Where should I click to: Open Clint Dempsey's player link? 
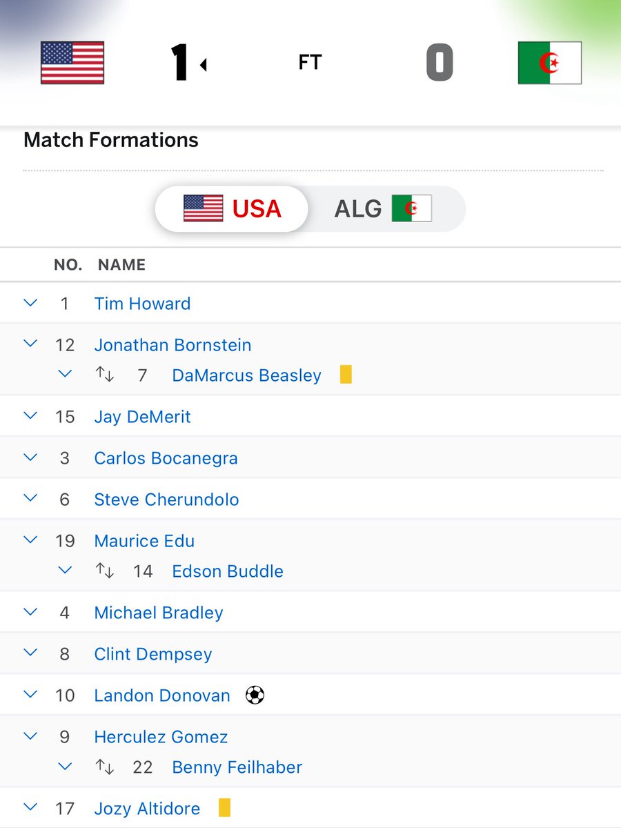coord(153,654)
